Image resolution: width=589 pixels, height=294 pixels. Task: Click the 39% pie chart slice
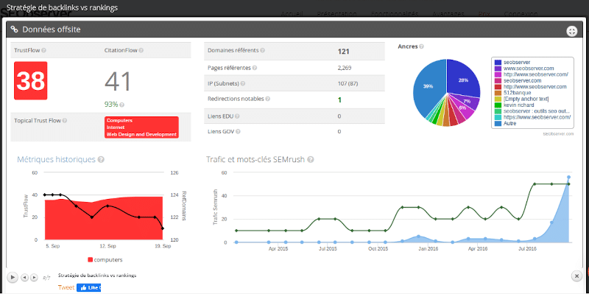[x=428, y=86]
